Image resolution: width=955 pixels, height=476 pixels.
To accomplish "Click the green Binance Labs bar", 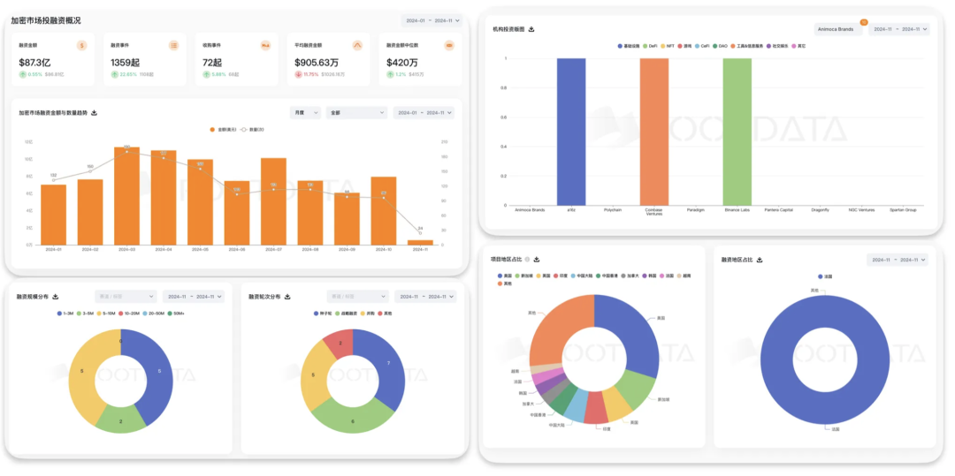I will (x=737, y=132).
